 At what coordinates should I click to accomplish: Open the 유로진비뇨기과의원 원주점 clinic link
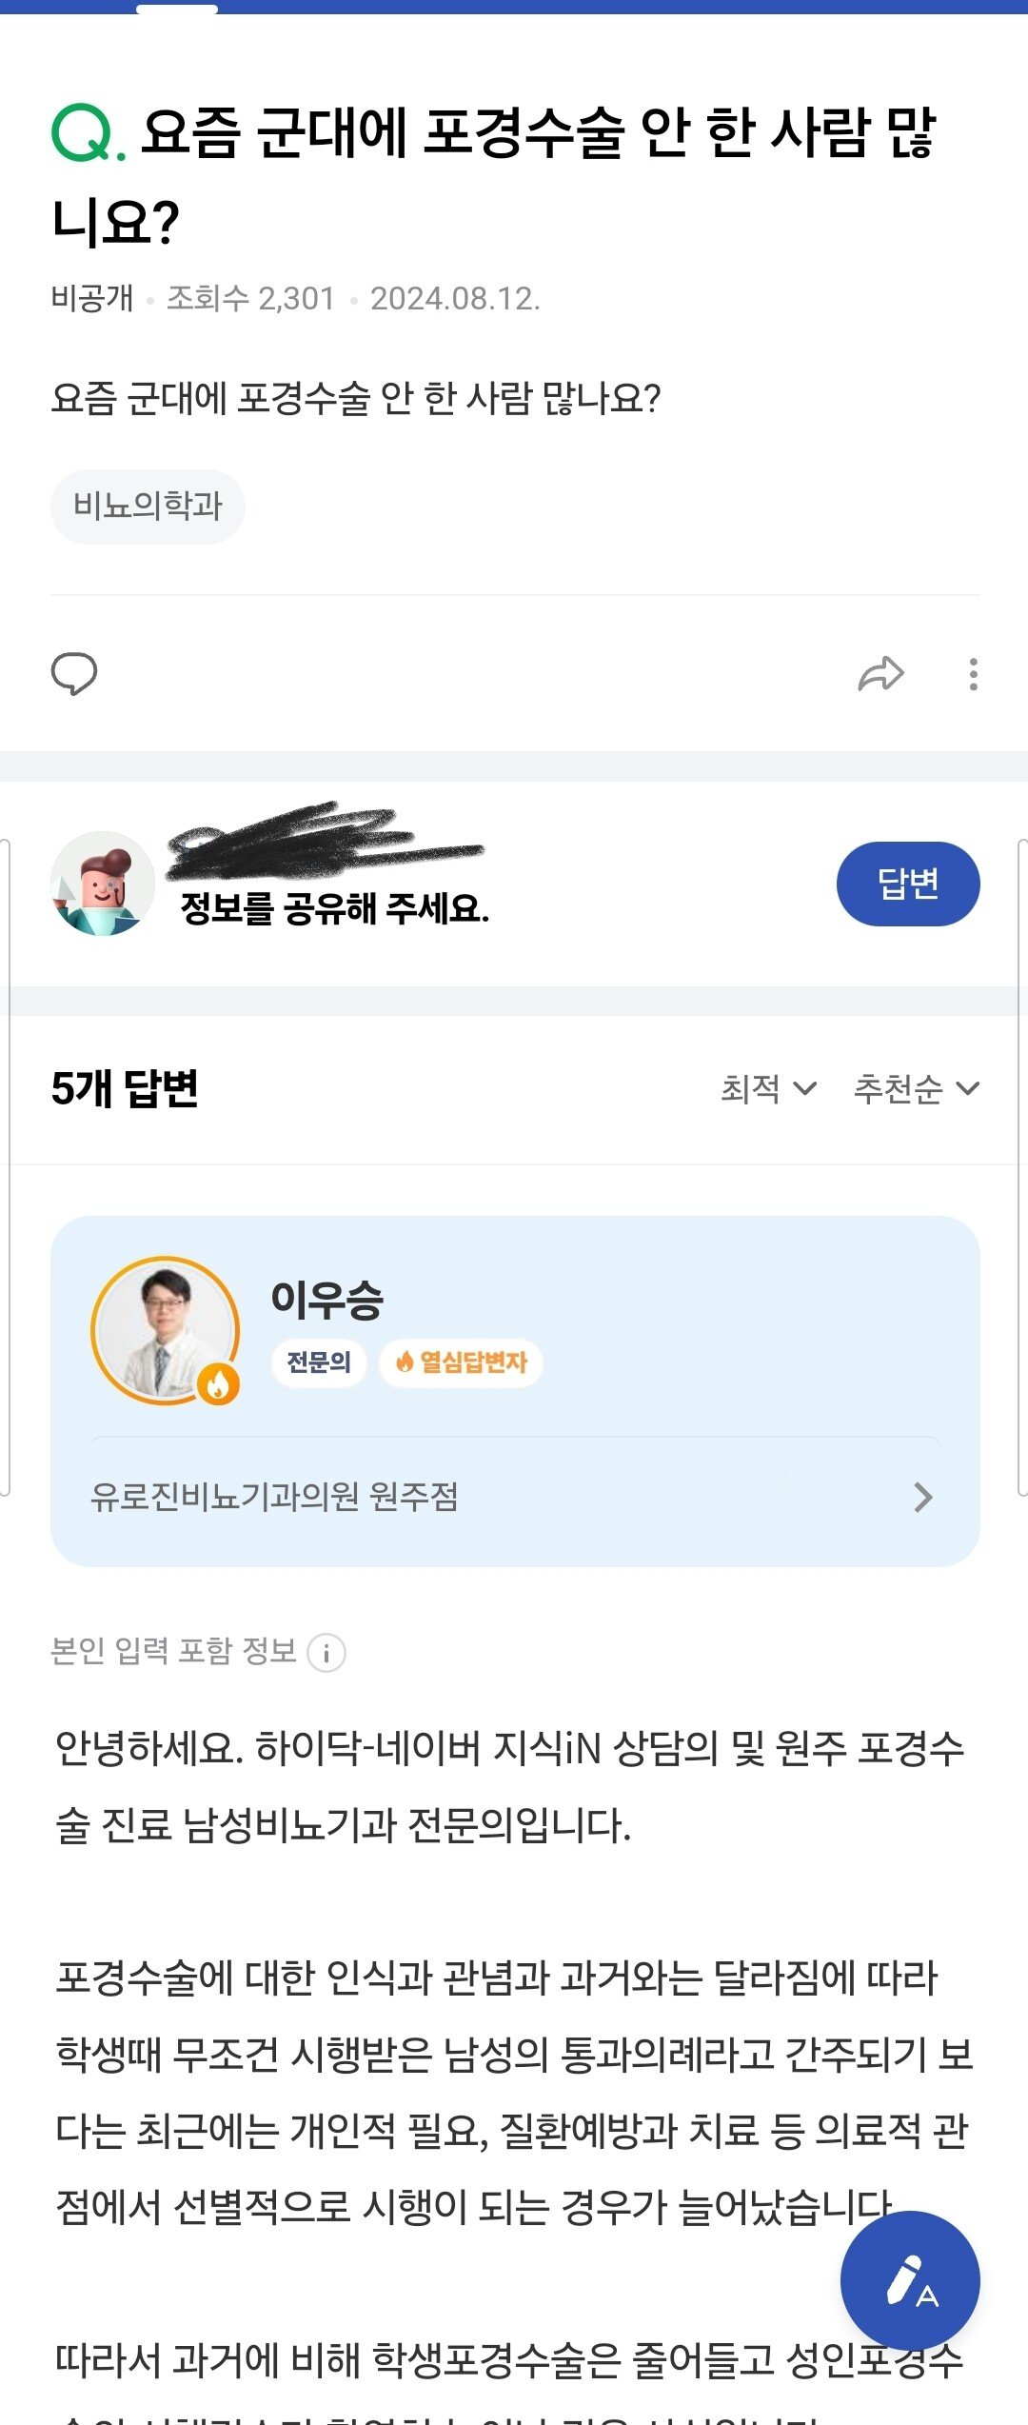point(274,1498)
